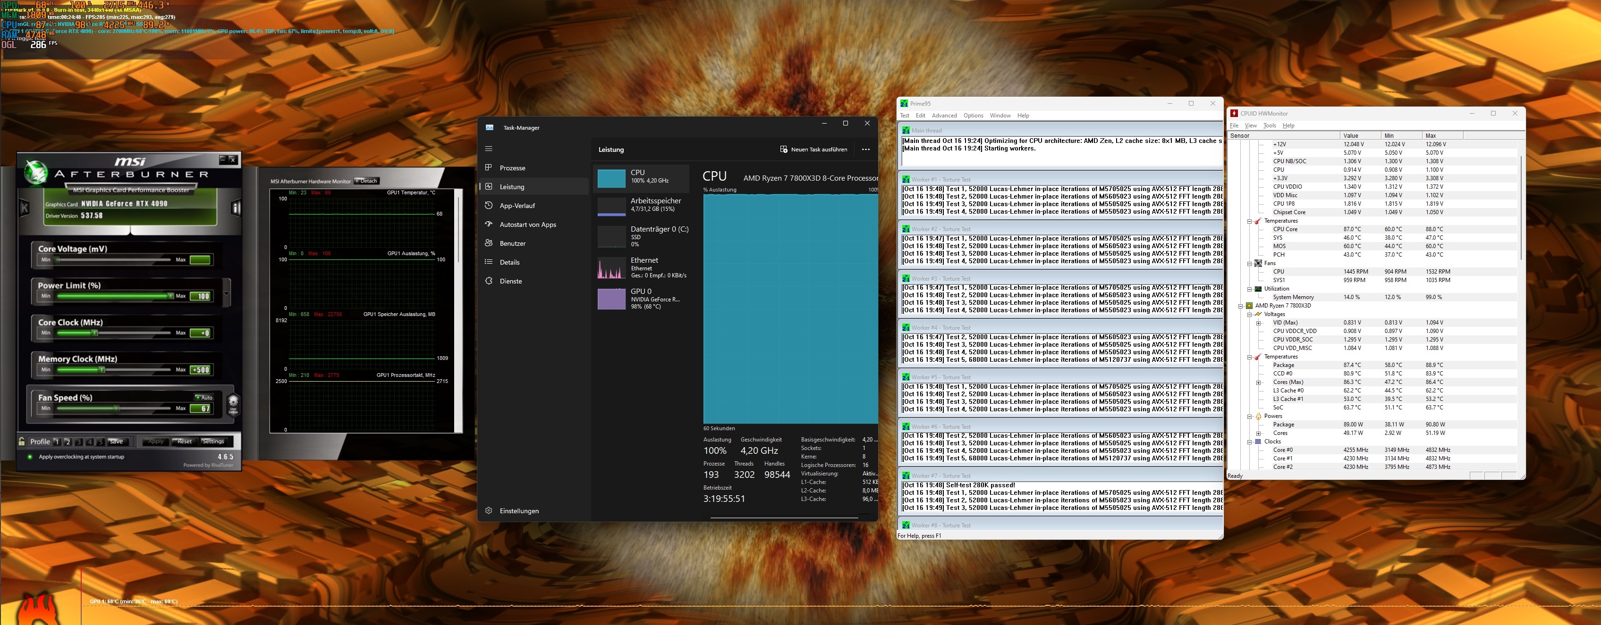Open Task Manager Einstellungen gear
The image size is (1601, 625).
point(489,511)
